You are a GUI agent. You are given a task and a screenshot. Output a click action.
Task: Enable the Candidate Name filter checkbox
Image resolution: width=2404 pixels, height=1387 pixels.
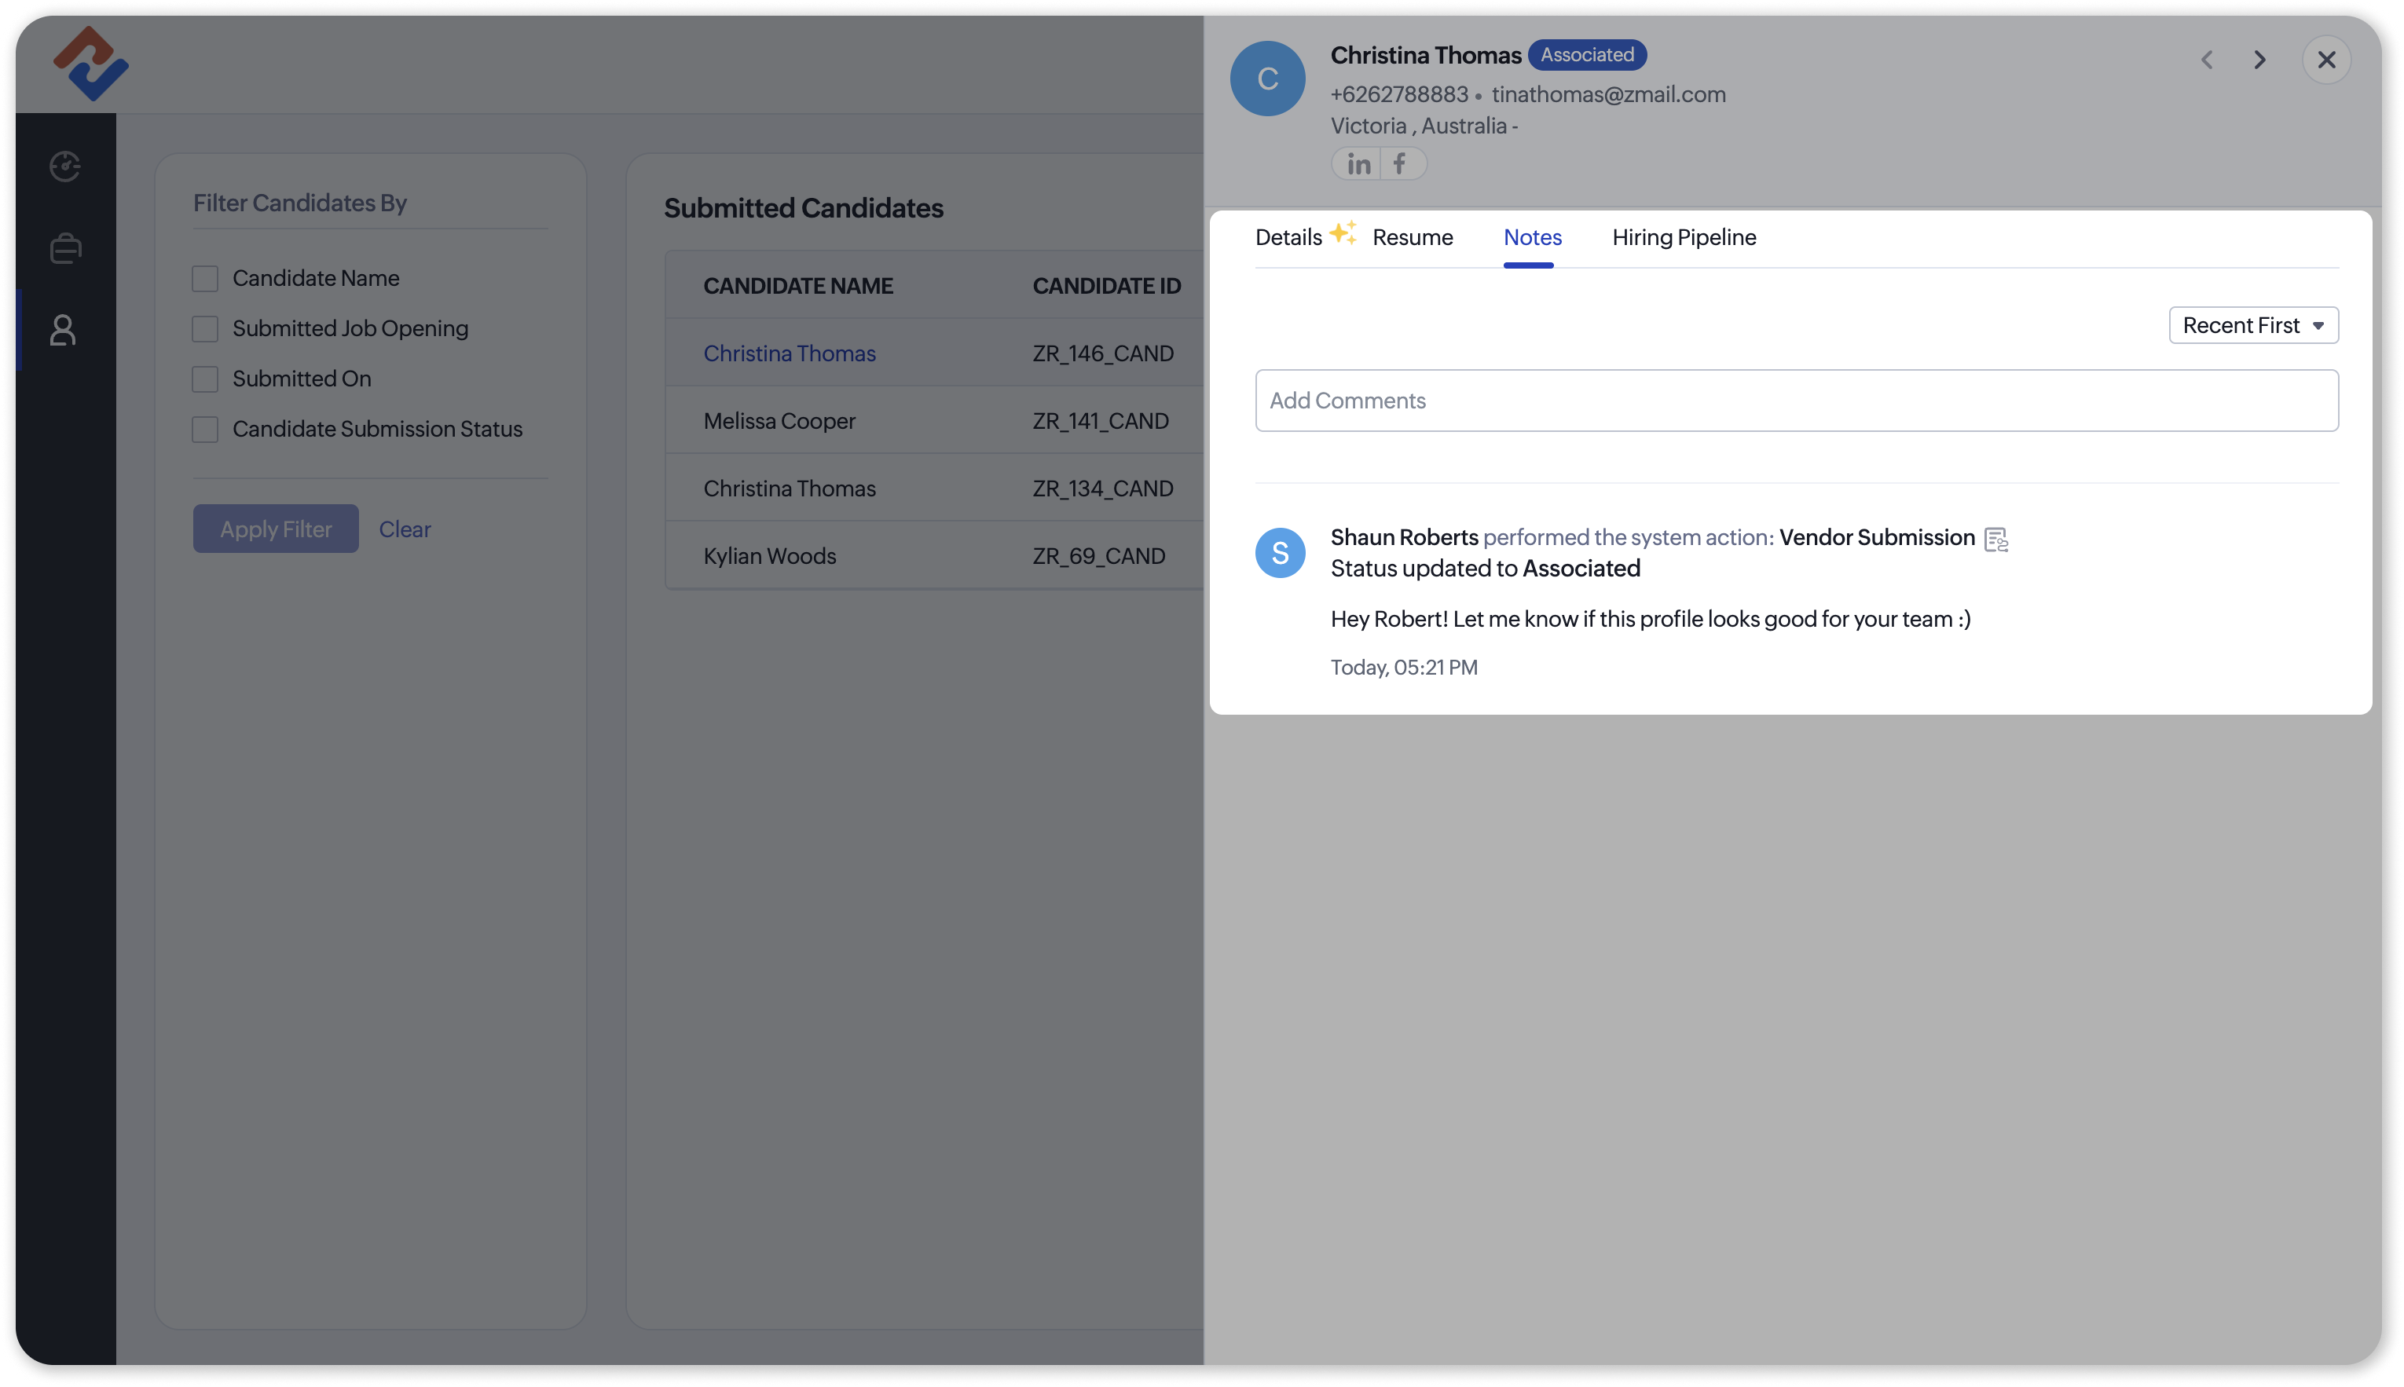205,278
